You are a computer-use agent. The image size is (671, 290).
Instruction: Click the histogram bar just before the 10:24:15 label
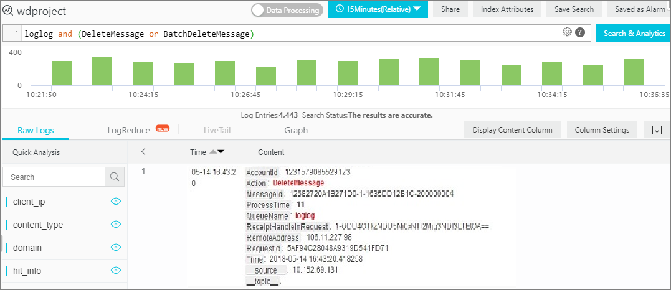pyautogui.click(x=143, y=73)
